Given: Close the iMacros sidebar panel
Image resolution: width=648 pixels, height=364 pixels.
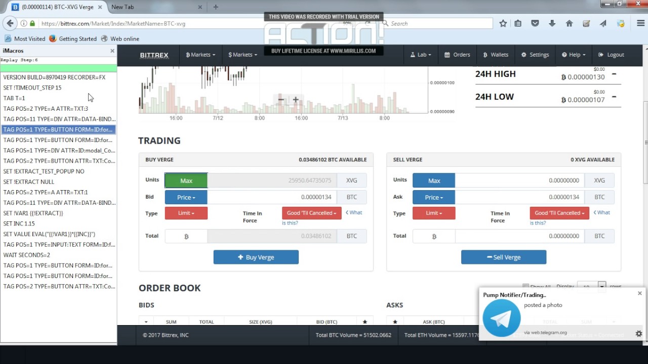Looking at the screenshot, I should click(112, 51).
